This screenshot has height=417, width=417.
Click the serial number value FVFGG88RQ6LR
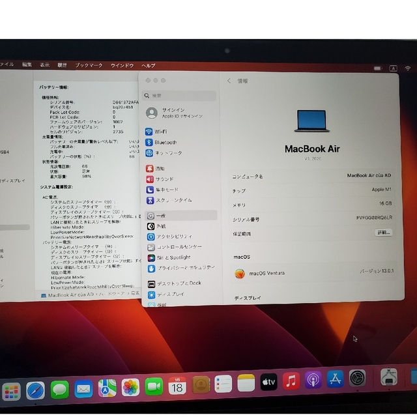tap(374, 218)
